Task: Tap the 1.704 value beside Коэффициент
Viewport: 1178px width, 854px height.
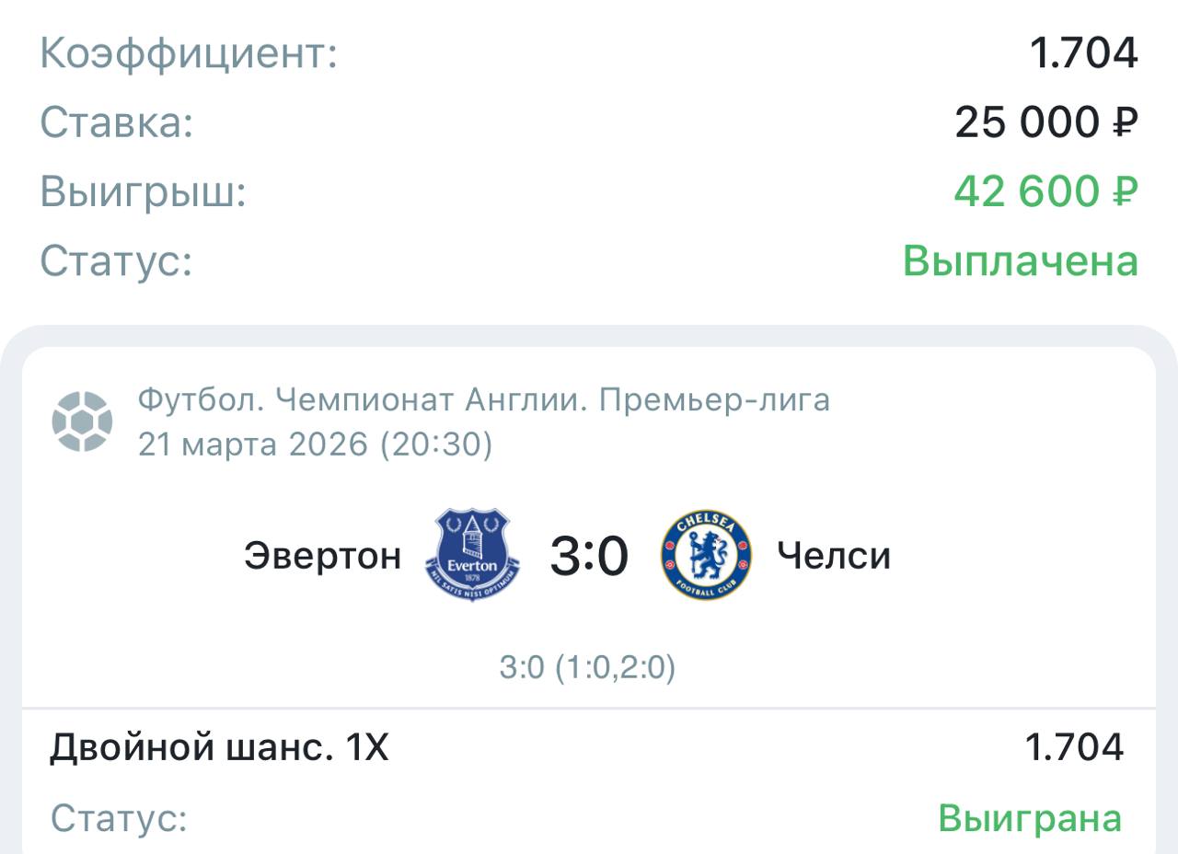Action: (x=1083, y=53)
